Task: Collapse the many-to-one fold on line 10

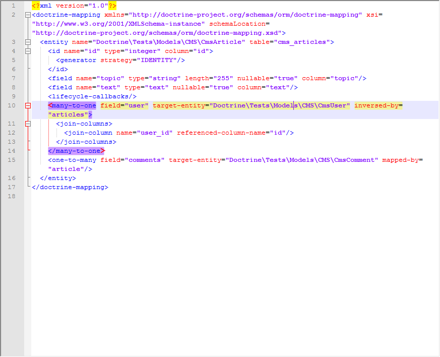Action: click(x=28, y=105)
